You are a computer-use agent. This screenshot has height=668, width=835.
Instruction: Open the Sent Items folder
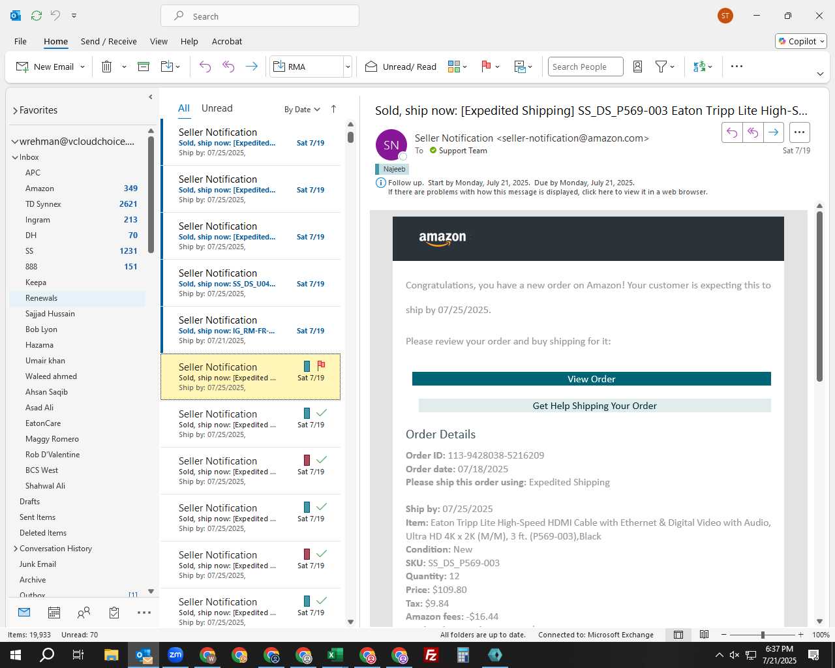coord(78,517)
